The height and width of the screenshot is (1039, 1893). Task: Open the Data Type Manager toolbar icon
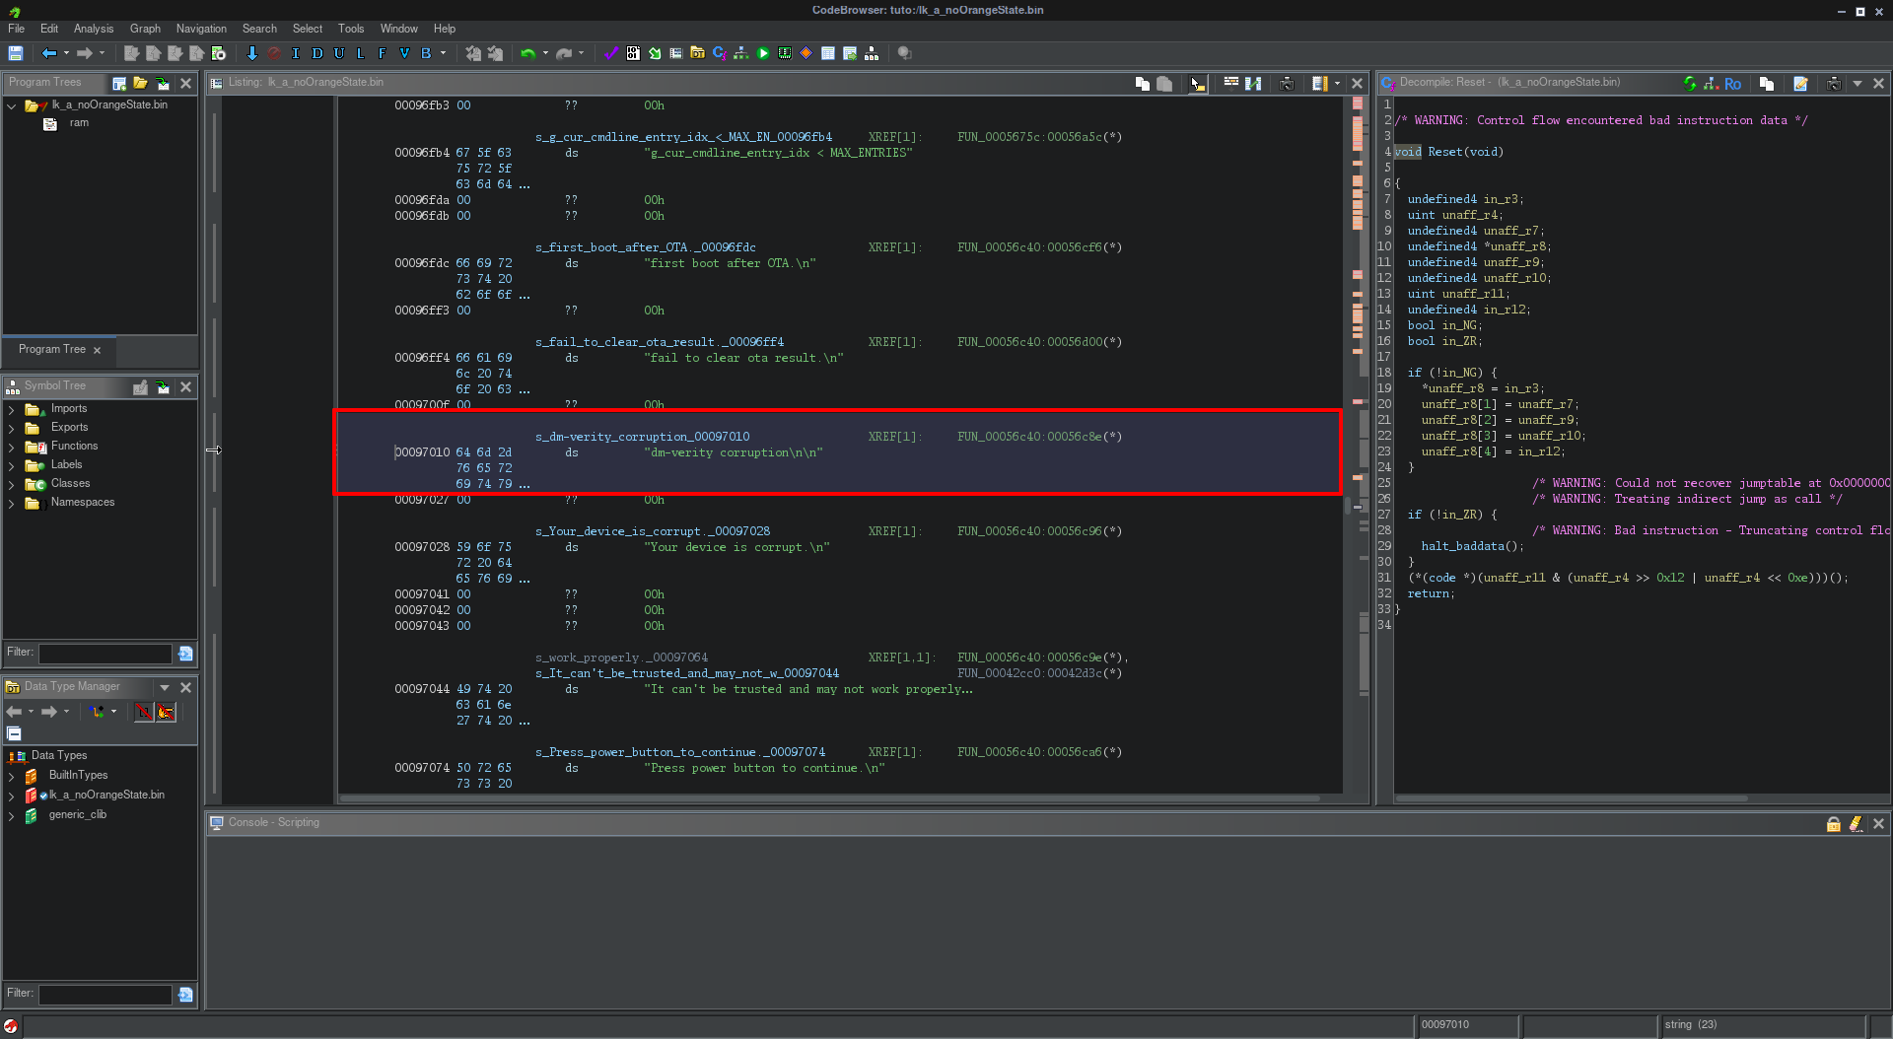tap(697, 53)
